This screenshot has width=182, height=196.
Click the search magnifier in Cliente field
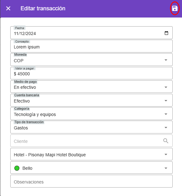click(166, 141)
